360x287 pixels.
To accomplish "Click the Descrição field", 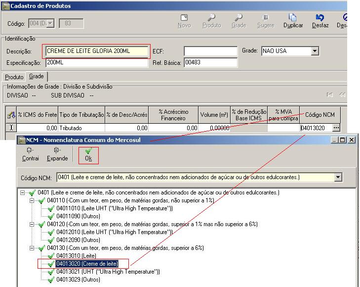I will (x=97, y=51).
